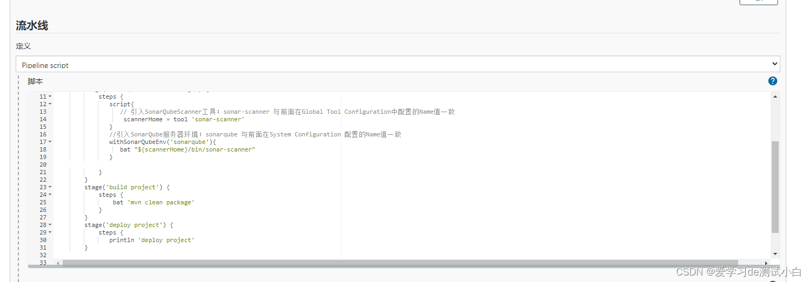Open the Pipeline script definition dropdown

[398, 64]
